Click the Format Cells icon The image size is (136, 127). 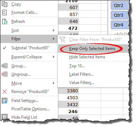[4, 12]
